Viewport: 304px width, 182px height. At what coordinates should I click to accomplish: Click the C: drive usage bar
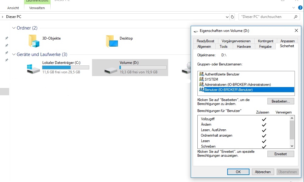[x=66, y=67]
